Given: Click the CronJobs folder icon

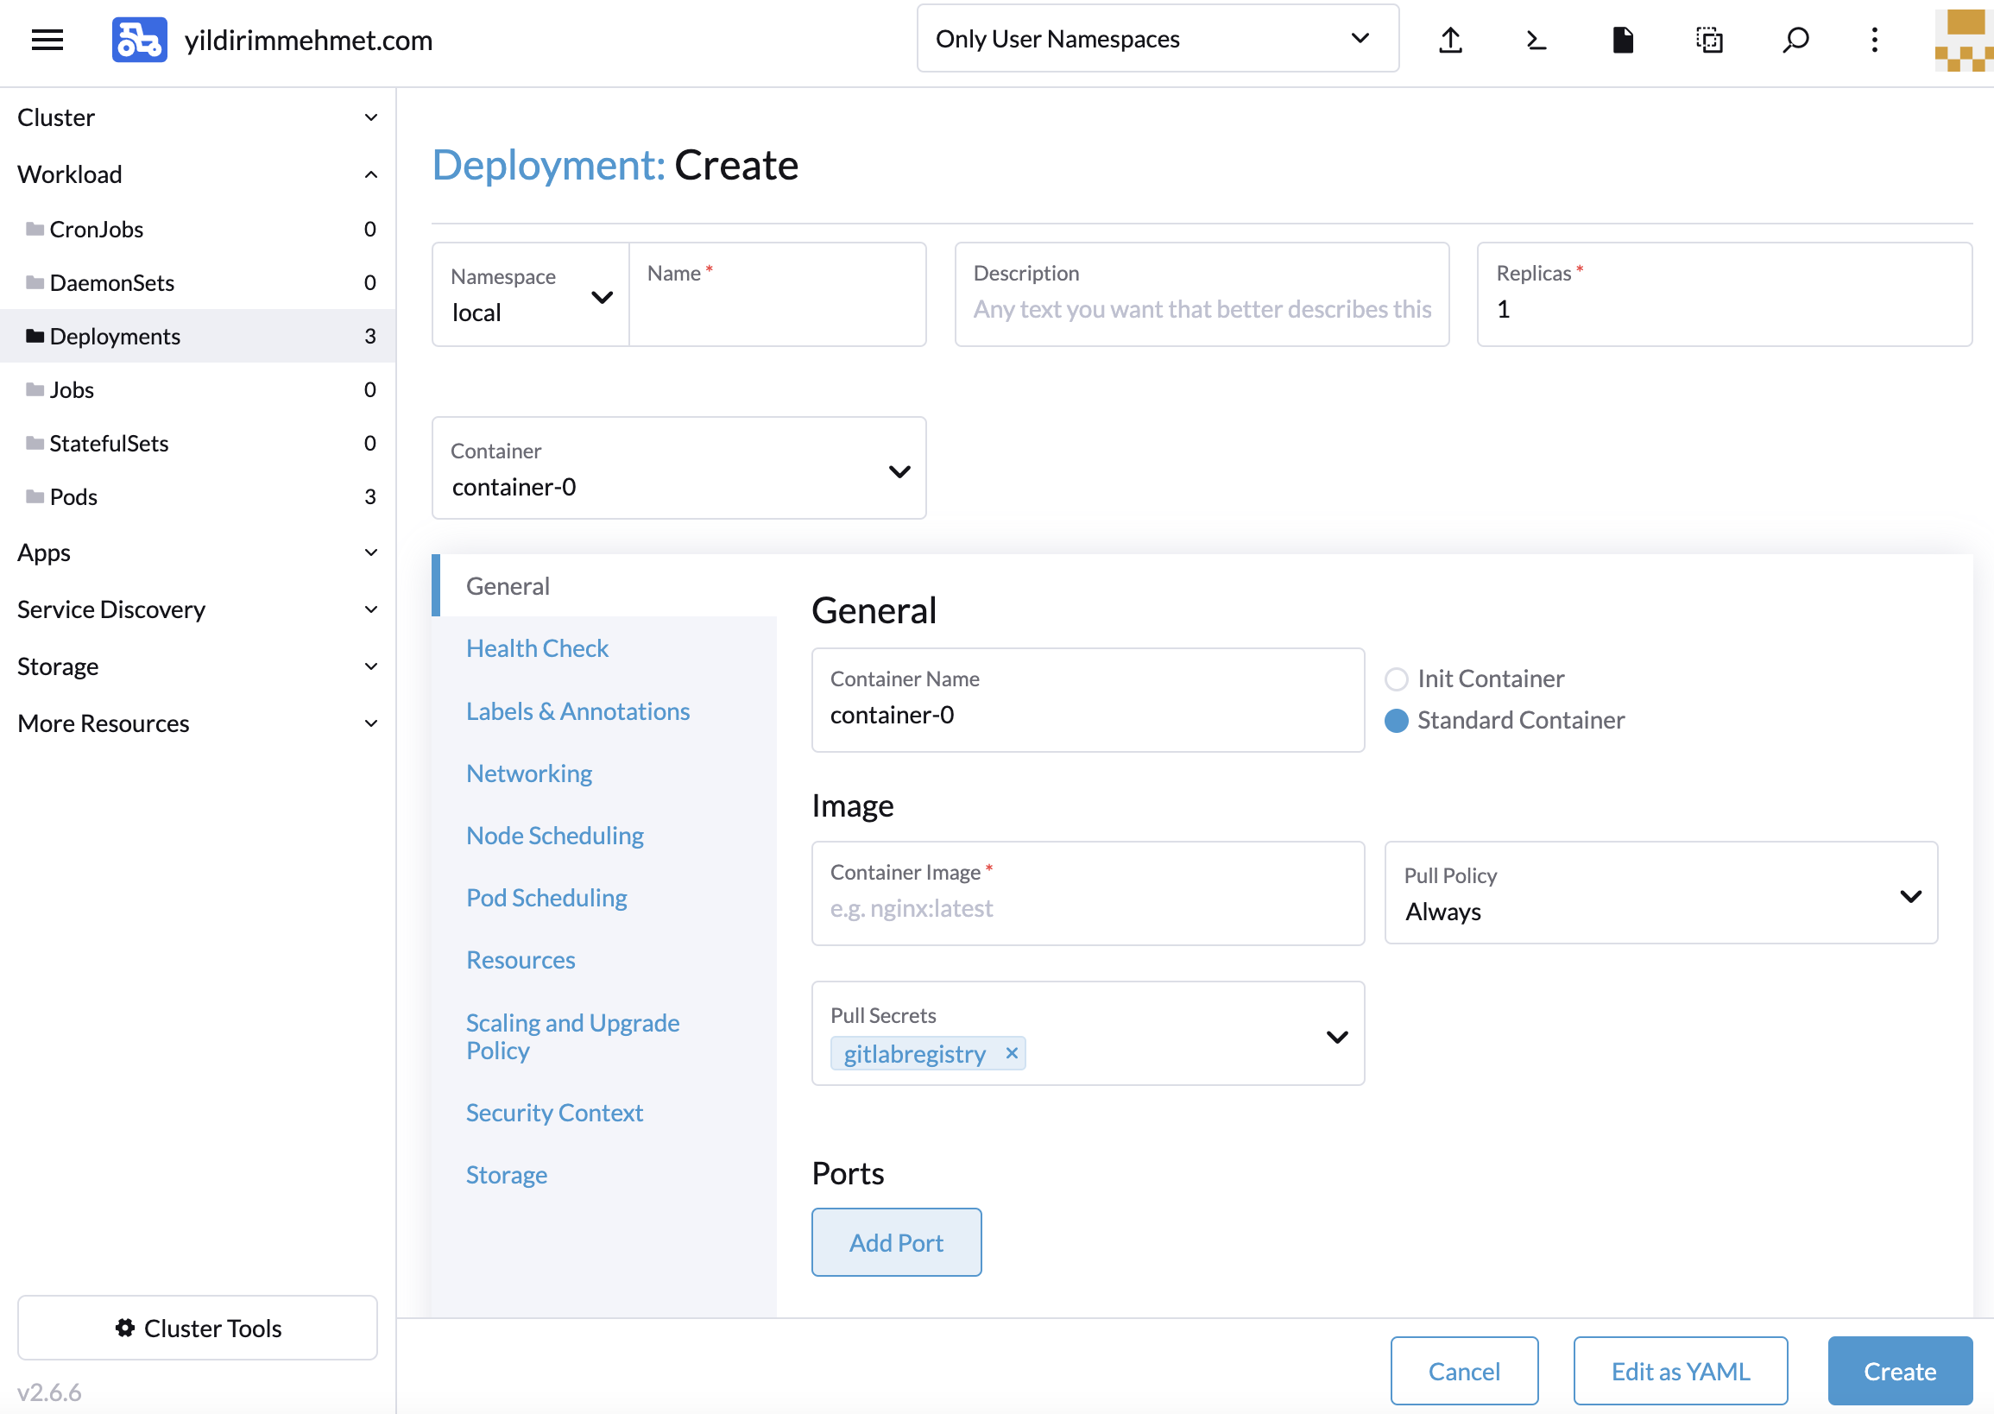Looking at the screenshot, I should coord(35,229).
